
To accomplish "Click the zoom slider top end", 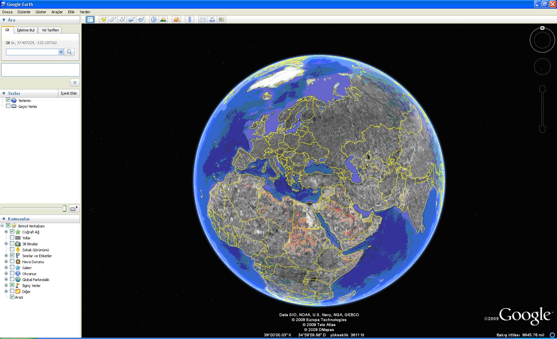I will click(542, 88).
